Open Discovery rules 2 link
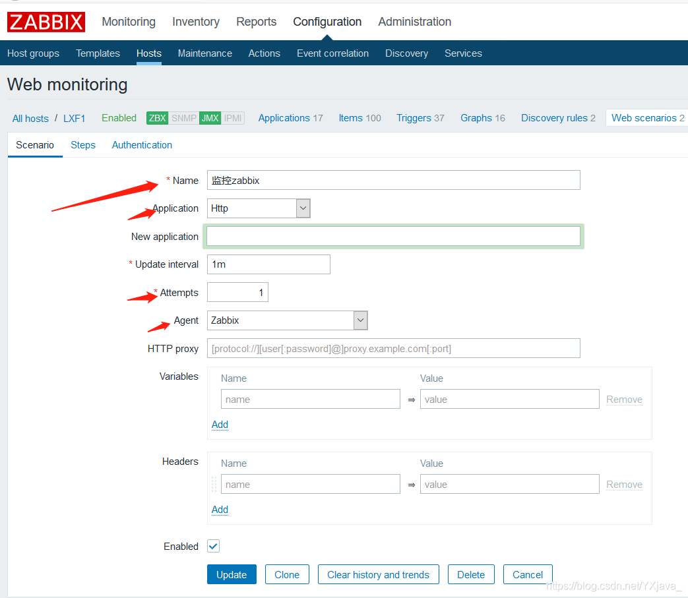 [x=558, y=118]
